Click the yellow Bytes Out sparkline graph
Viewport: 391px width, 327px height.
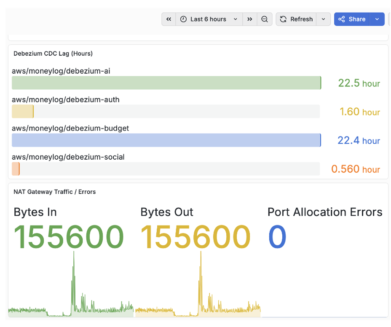(x=198, y=284)
